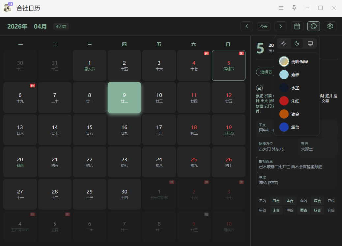The width and height of the screenshot is (342, 246).
Task: Go to next month arrow
Action: click(281, 26)
